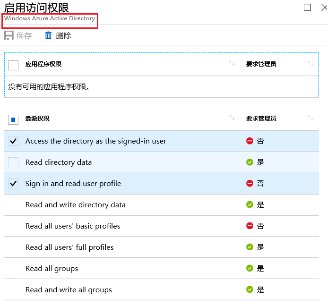Click red status icon for Access the directory

(250, 141)
